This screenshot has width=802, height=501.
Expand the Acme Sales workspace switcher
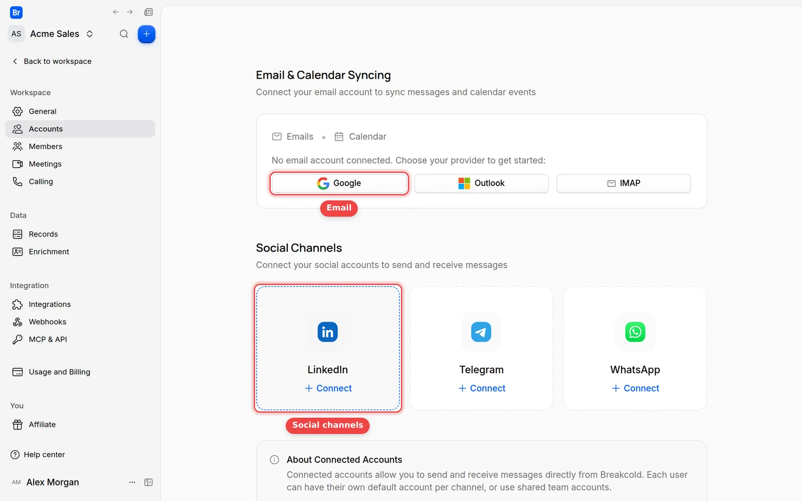point(90,34)
